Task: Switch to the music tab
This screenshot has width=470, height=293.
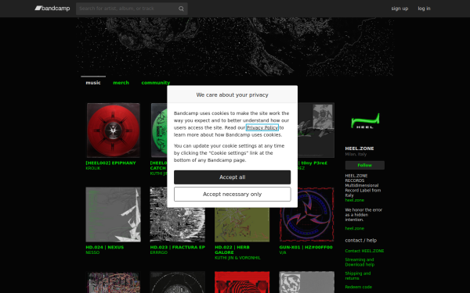Action: tap(93, 83)
